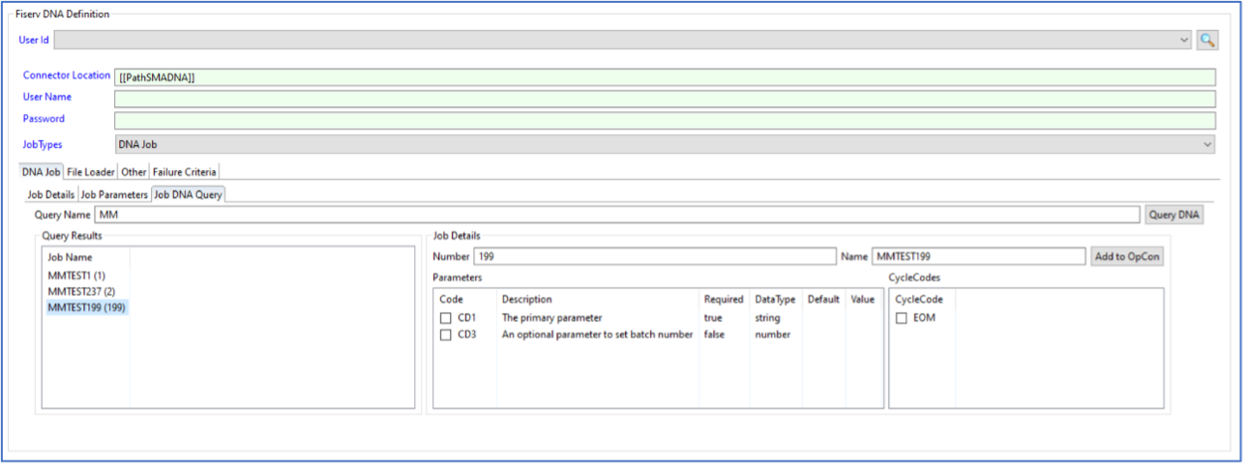Click the job Name field MMTEST199
Image resolution: width=1247 pixels, height=466 pixels.
(978, 256)
